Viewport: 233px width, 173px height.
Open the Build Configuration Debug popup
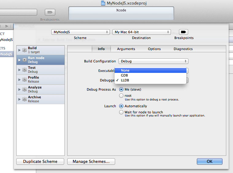point(153,61)
